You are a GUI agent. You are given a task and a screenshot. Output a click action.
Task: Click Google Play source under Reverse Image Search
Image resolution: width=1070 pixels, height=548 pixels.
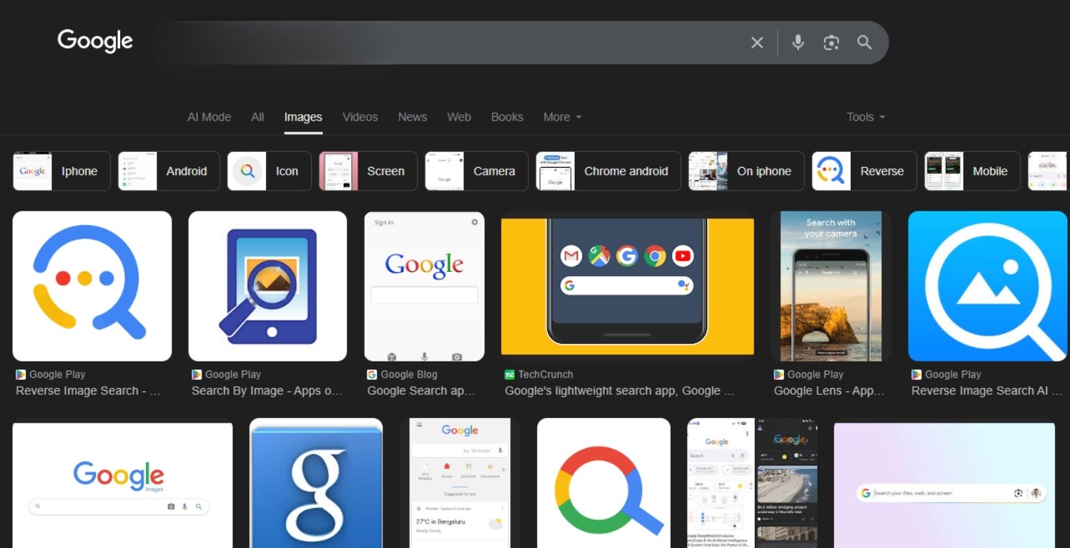pyautogui.click(x=57, y=374)
